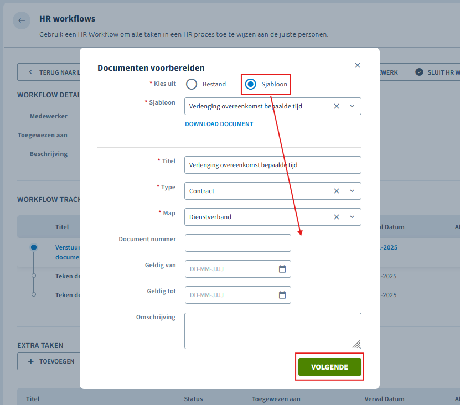Open calendar picker for Geldig tot
This screenshot has width=460, height=405.
coord(282,295)
